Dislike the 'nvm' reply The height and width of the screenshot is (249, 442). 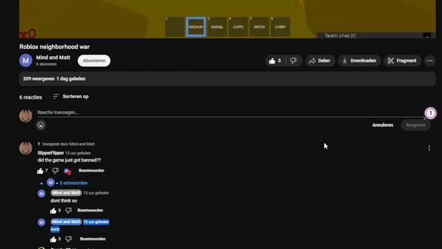tap(68, 239)
